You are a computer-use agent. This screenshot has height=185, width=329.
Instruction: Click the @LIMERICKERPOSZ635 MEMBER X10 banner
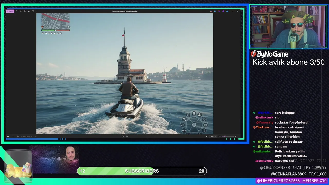(292, 181)
